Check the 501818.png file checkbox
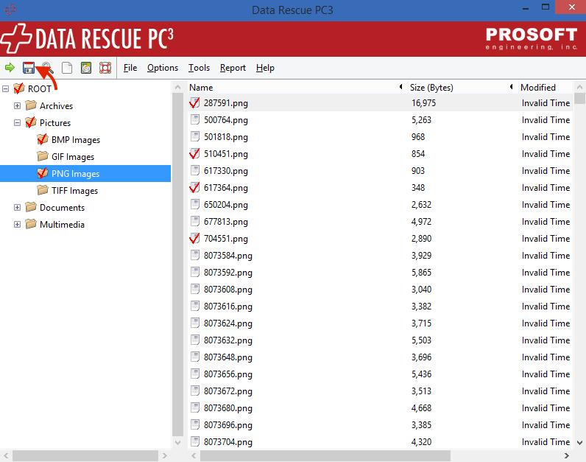The height and width of the screenshot is (462, 586). click(194, 136)
